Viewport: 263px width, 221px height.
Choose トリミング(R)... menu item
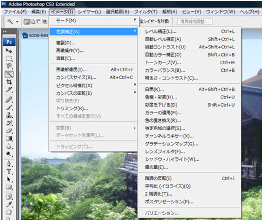[x=93, y=108]
